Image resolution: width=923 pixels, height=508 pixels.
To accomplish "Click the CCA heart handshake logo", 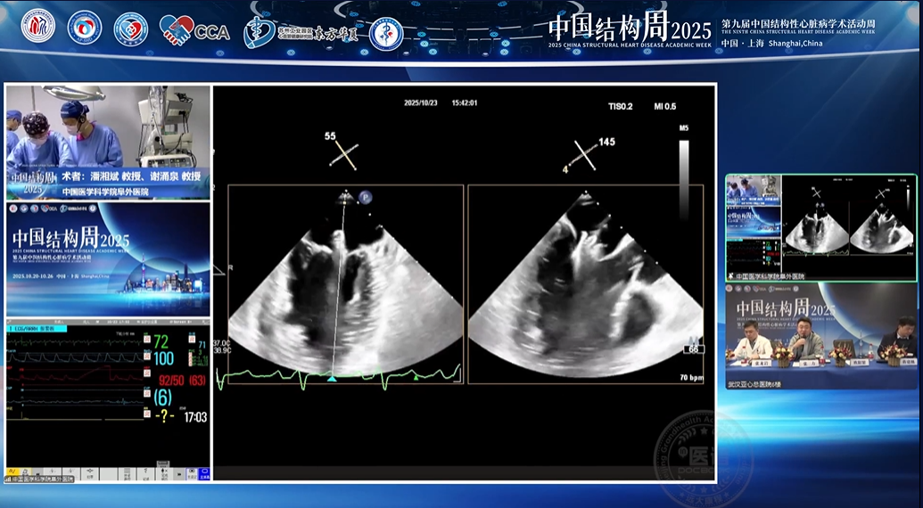I will (194, 29).
